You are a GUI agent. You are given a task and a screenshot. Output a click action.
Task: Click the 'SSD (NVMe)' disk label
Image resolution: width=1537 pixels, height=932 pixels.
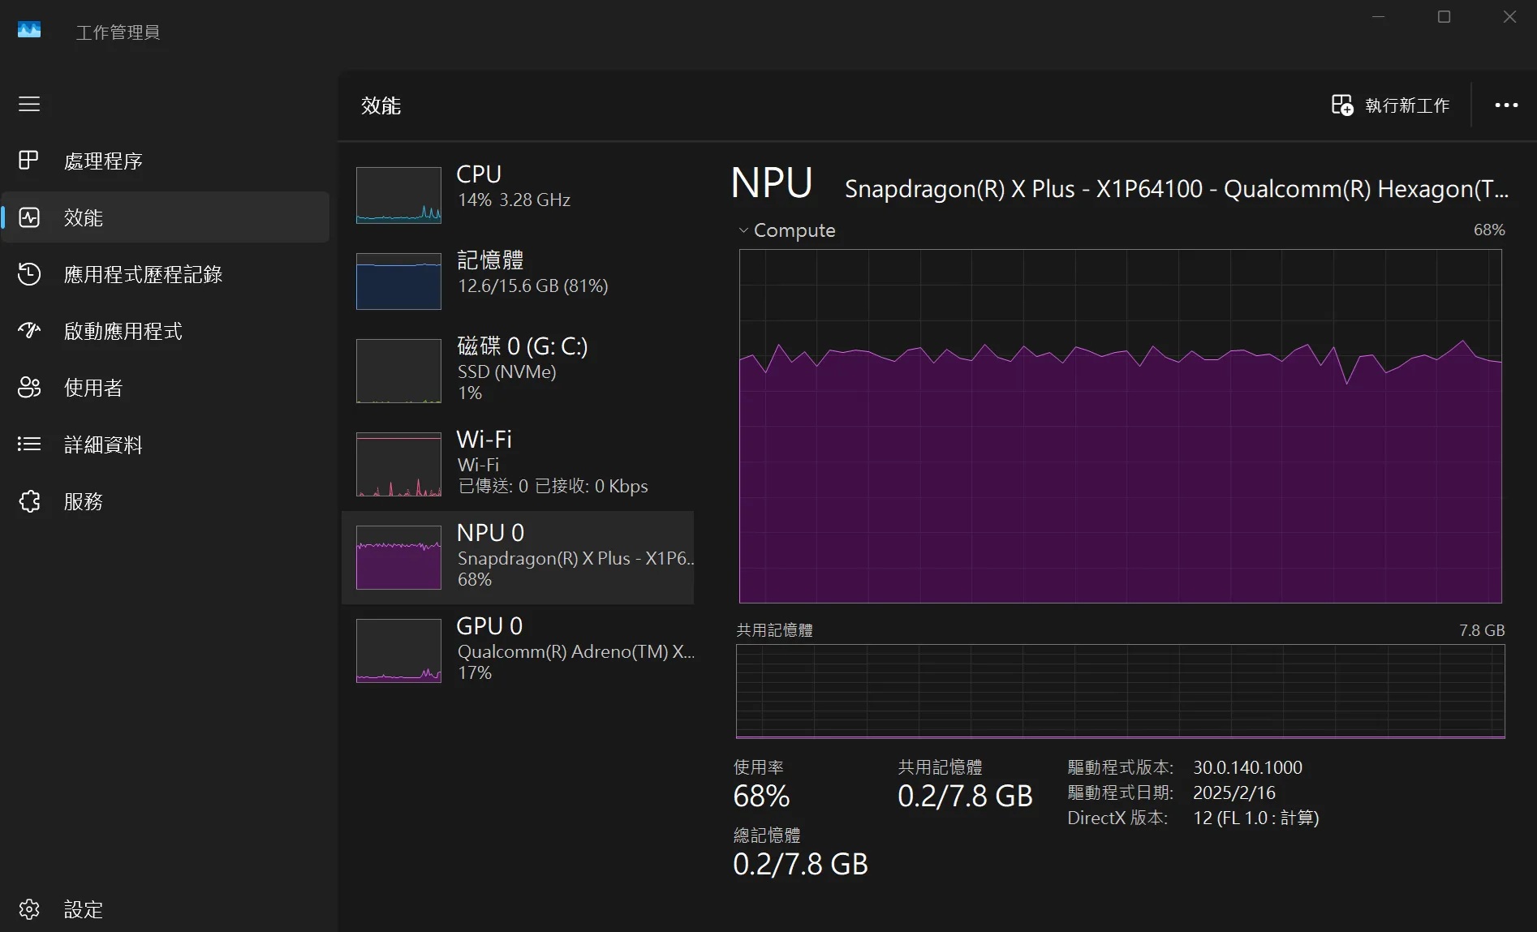pyautogui.click(x=506, y=372)
